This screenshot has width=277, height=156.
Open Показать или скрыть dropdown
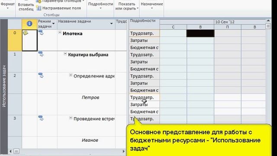tap(127, 6)
